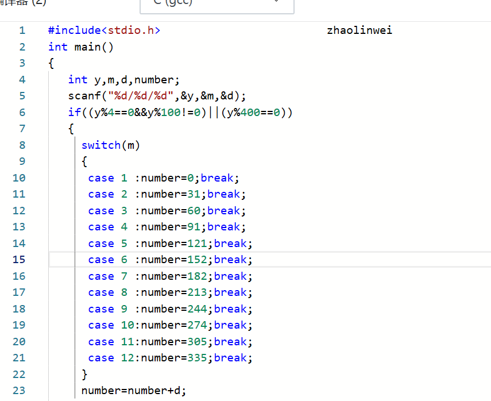Click the case 9 :number=244 line
Viewport: 491px width, 401px height.
click(170, 309)
